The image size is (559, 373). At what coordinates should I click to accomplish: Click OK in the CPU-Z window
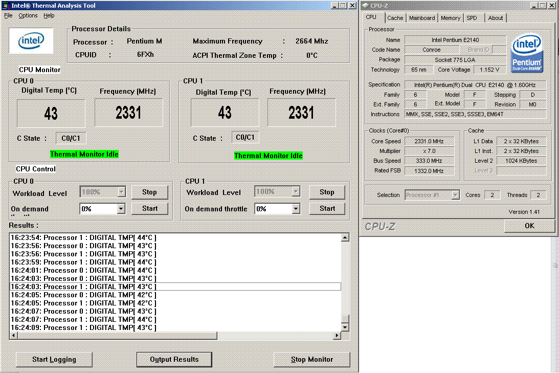point(529,226)
